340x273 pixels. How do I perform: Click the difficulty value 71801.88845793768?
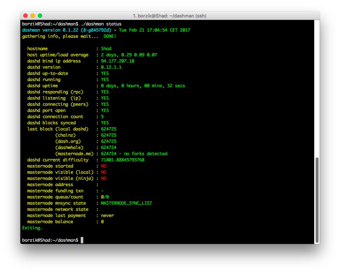[123, 160]
